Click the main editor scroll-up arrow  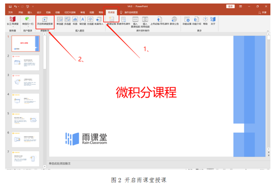(x=269, y=34)
